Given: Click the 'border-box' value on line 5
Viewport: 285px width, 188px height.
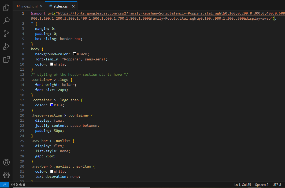Looking at the screenshot, I should (70, 39).
